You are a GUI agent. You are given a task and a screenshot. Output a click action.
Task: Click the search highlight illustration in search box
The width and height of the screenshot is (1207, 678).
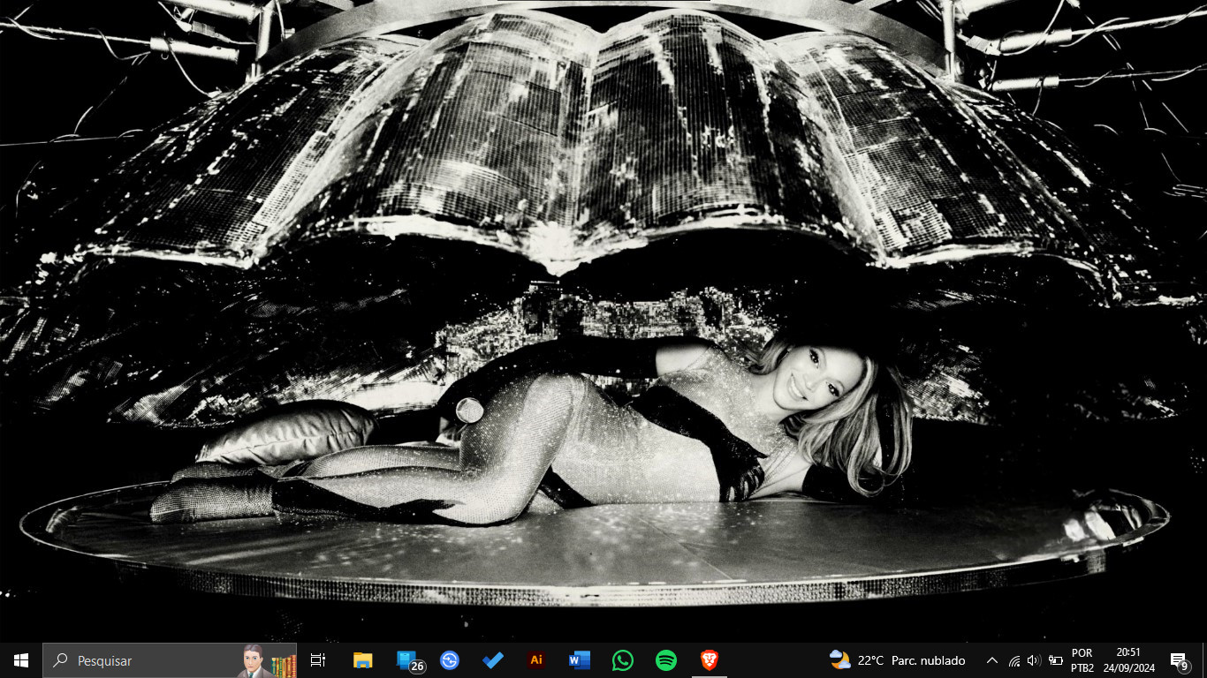(x=268, y=661)
